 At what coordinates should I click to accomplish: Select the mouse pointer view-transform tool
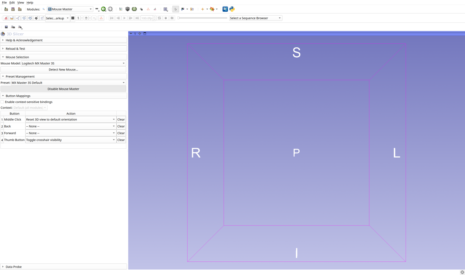click(176, 9)
